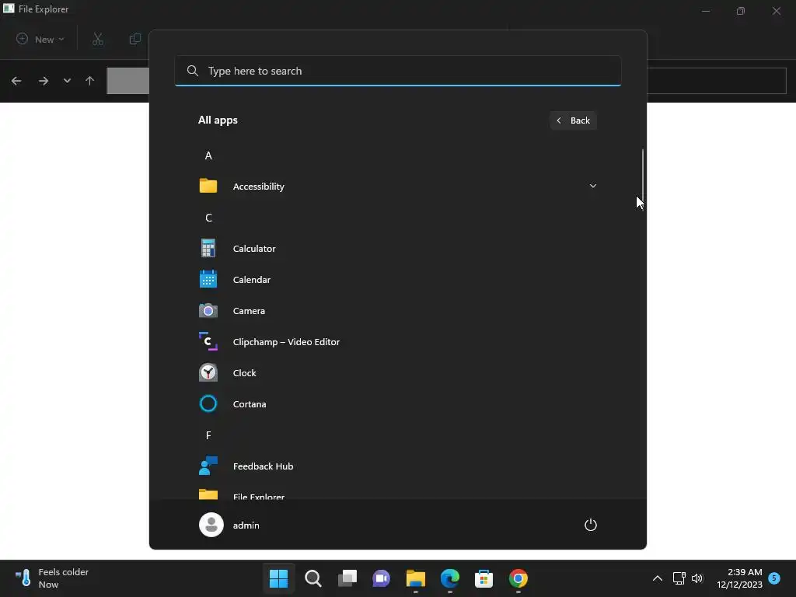Click the Clock text label
The height and width of the screenshot is (597, 796).
click(244, 372)
